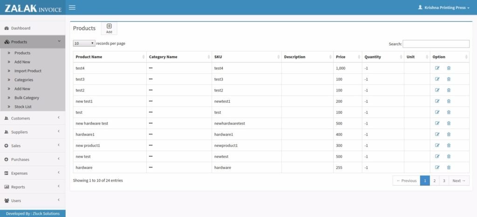Edit the new hardware test row

pos(437,123)
